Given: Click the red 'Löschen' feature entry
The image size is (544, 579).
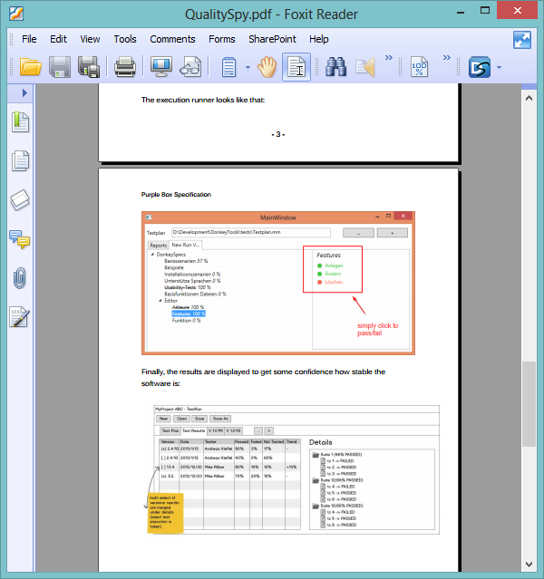Looking at the screenshot, I should tap(330, 282).
